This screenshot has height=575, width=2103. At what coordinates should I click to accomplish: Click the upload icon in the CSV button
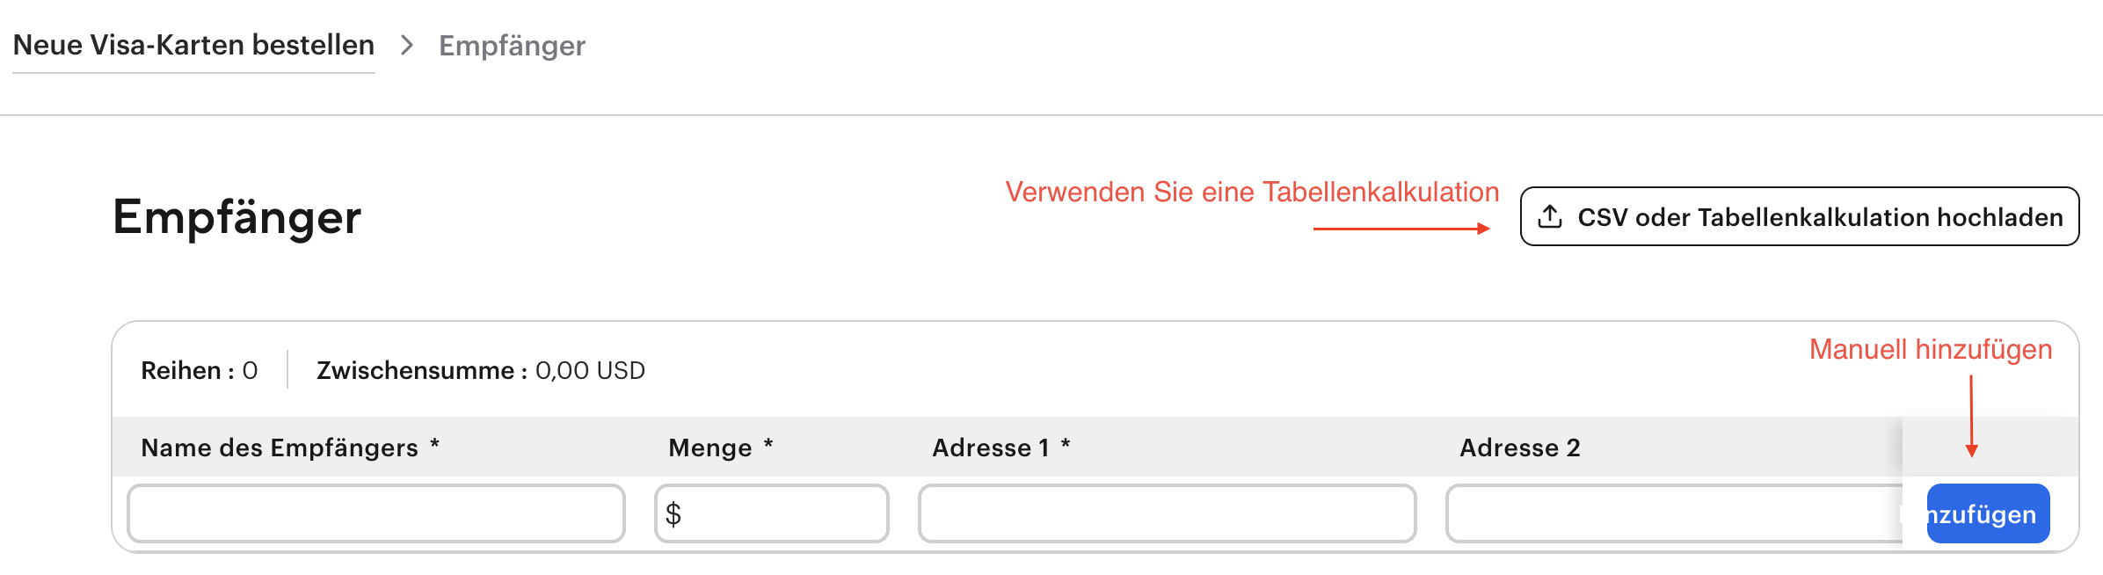coord(1550,216)
